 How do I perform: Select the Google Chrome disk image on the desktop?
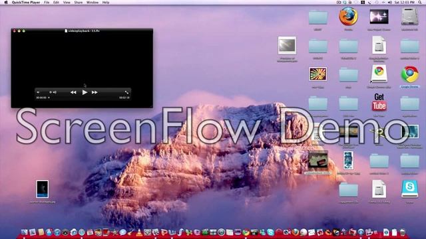tap(379, 74)
